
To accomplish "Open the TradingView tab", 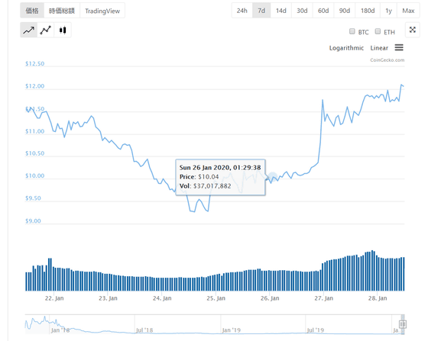I will (102, 11).
